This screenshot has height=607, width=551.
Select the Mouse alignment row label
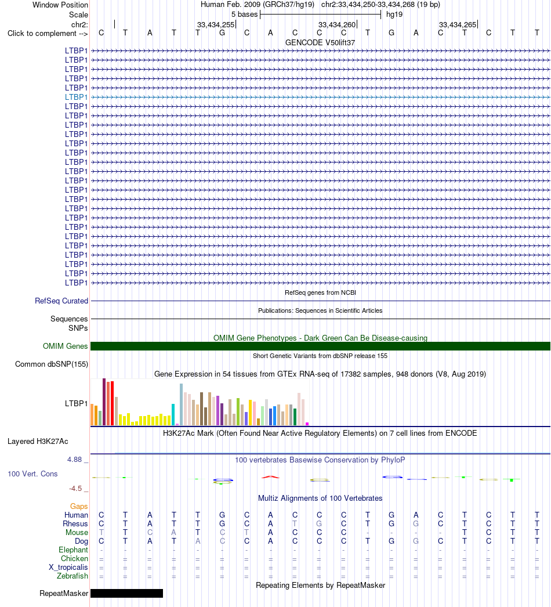point(77,532)
